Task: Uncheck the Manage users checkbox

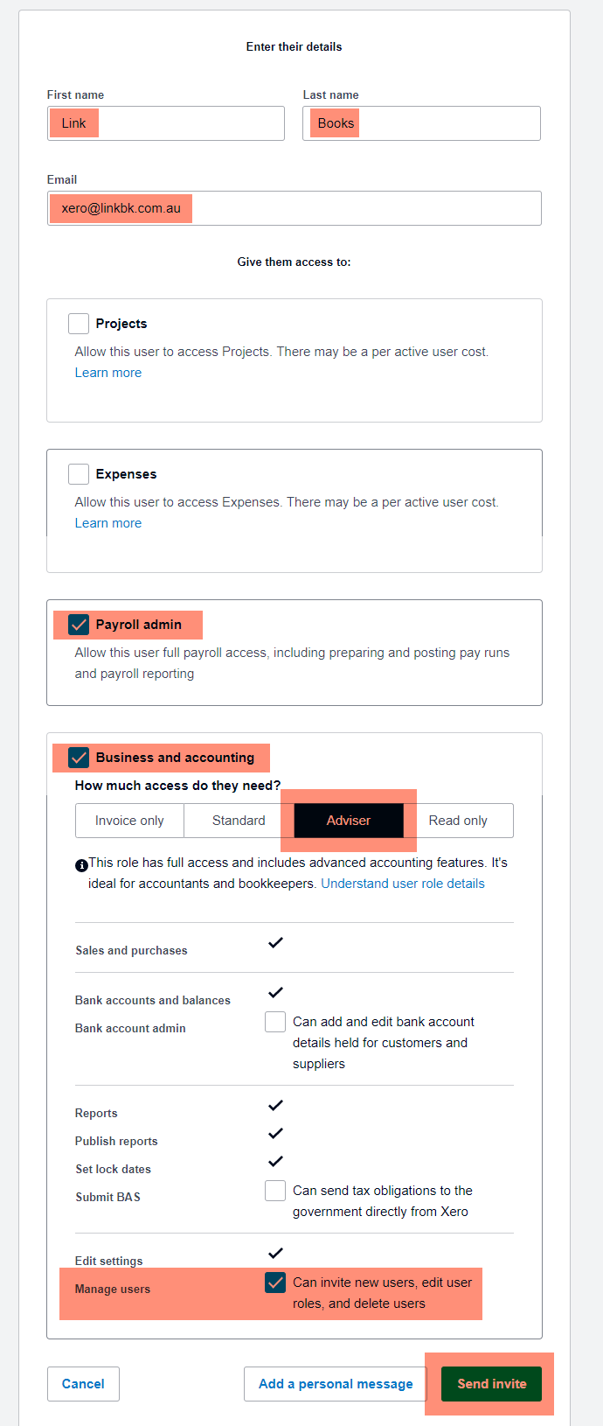Action: coord(275,1283)
